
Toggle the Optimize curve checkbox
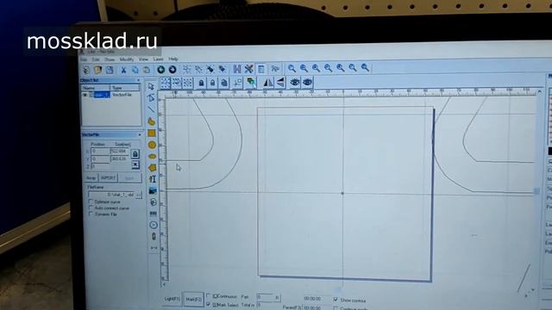tap(91, 201)
